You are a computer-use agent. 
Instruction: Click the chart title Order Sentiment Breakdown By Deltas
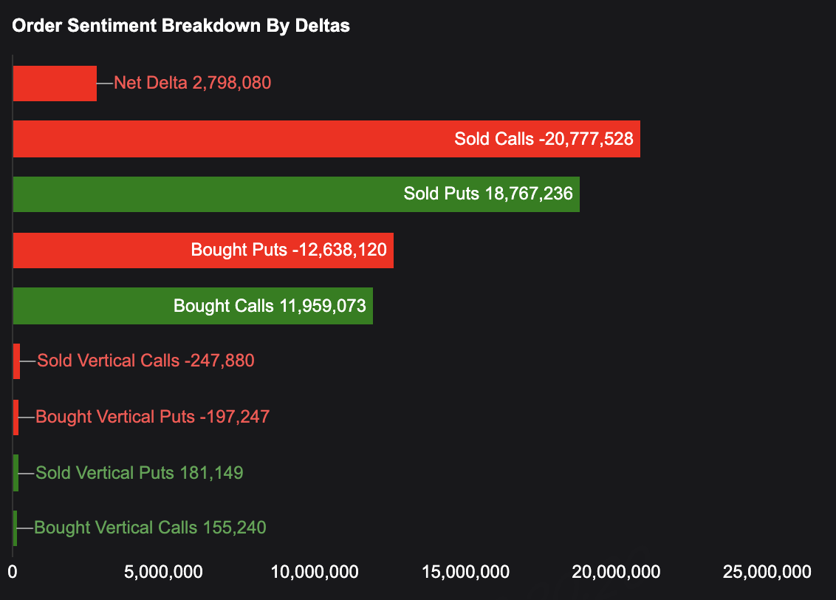181,26
